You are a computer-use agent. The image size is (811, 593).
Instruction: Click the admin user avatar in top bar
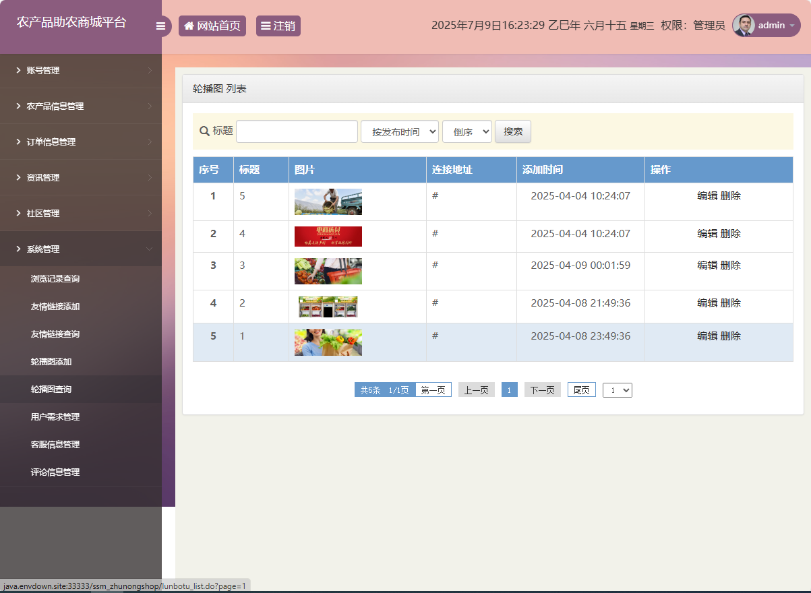(x=744, y=26)
